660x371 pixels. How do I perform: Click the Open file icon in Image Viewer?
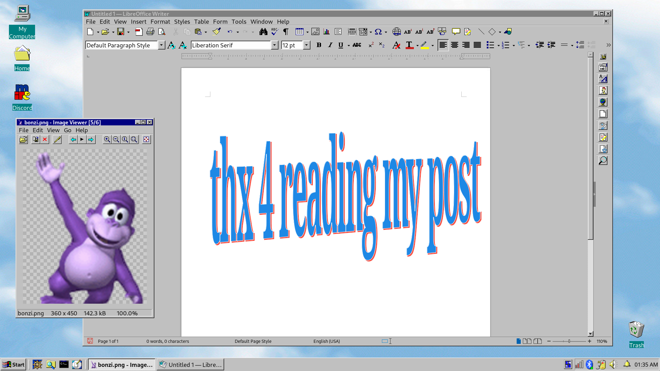(23, 139)
